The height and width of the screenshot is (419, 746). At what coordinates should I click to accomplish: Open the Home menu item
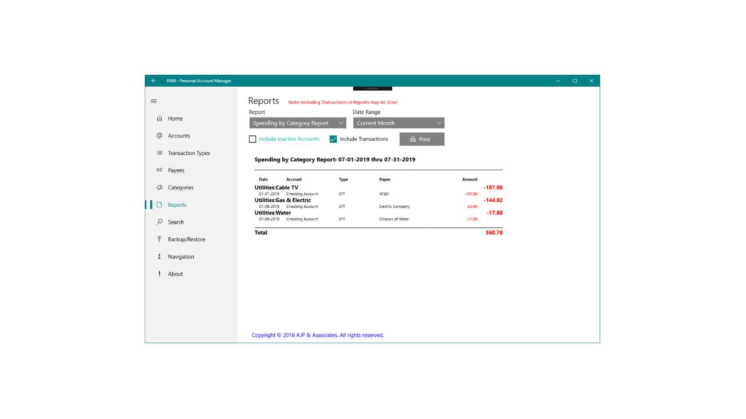click(191, 118)
